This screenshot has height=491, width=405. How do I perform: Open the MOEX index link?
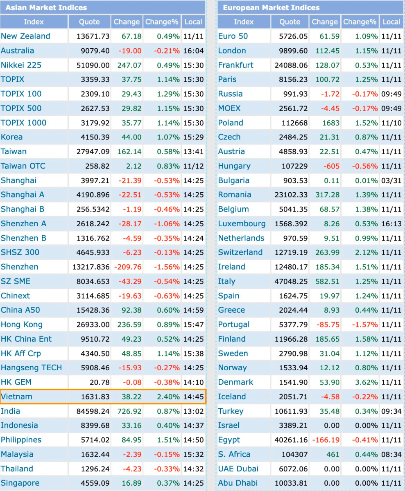(229, 108)
